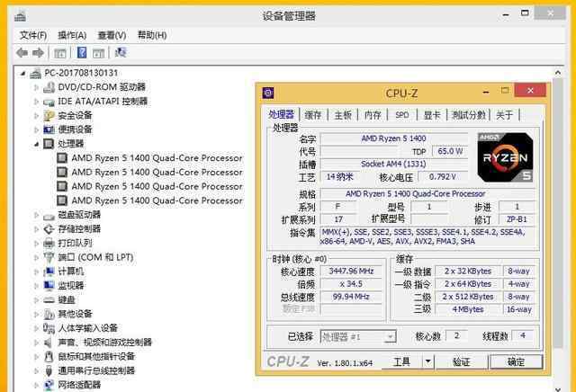The image size is (576, 392).
Task: Click the 安全设备 key icon
Action: (49, 116)
